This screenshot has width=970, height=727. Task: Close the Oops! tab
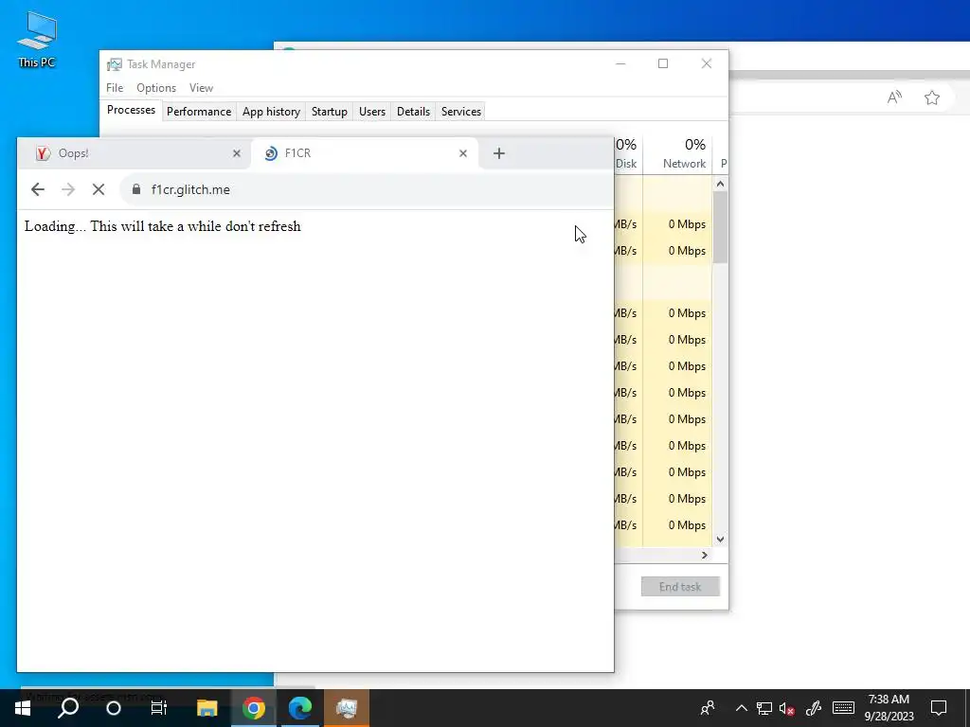236,153
